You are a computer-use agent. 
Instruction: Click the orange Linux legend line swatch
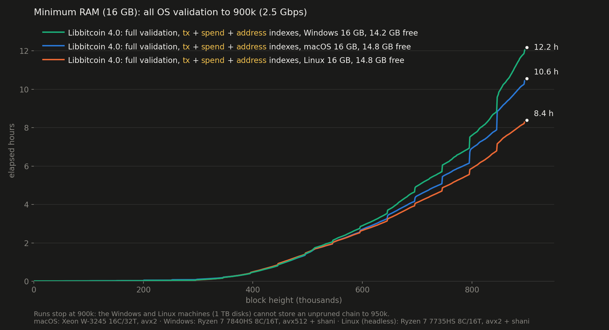tap(53, 60)
